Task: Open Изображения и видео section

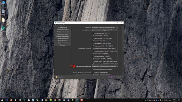Action: click(x=63, y=32)
